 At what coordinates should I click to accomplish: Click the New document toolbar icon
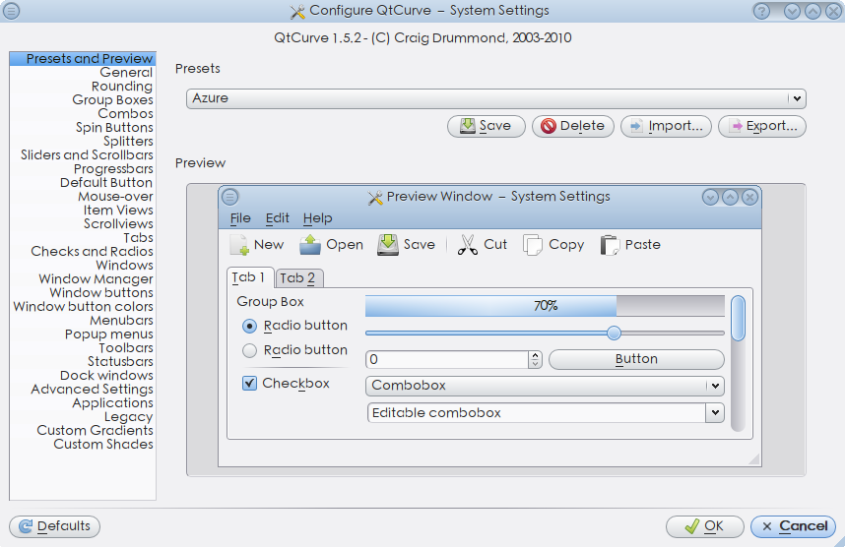click(239, 245)
